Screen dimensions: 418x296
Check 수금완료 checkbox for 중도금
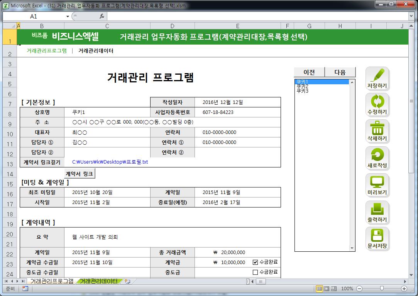point(255,273)
